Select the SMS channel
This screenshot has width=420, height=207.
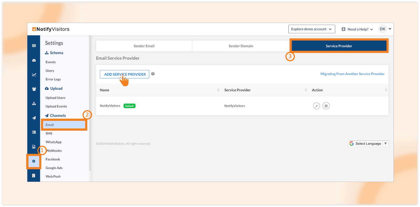tap(49, 133)
